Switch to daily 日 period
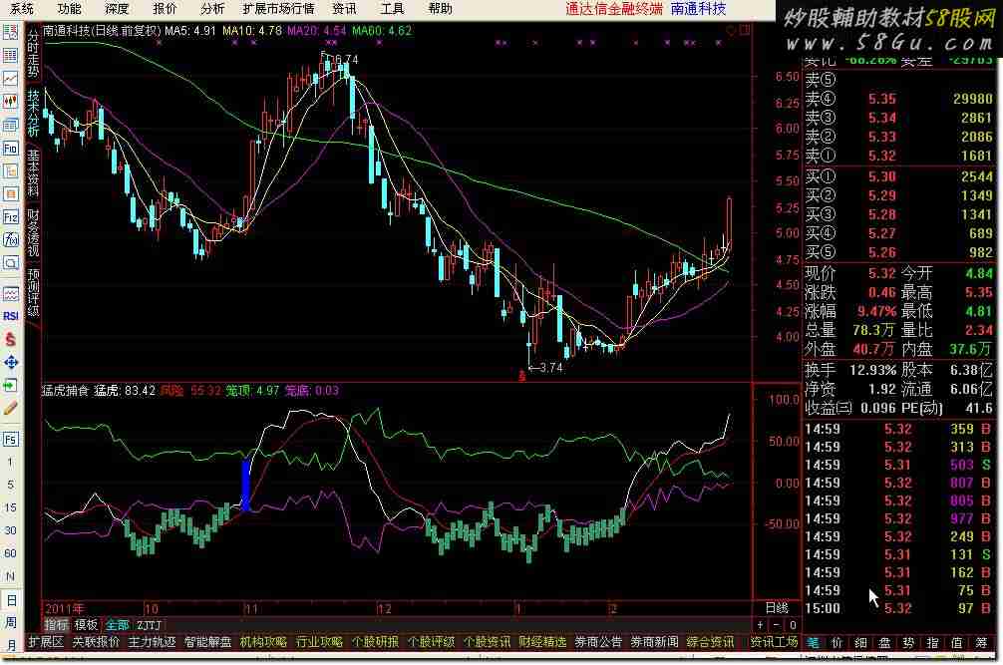 pyautogui.click(x=11, y=600)
